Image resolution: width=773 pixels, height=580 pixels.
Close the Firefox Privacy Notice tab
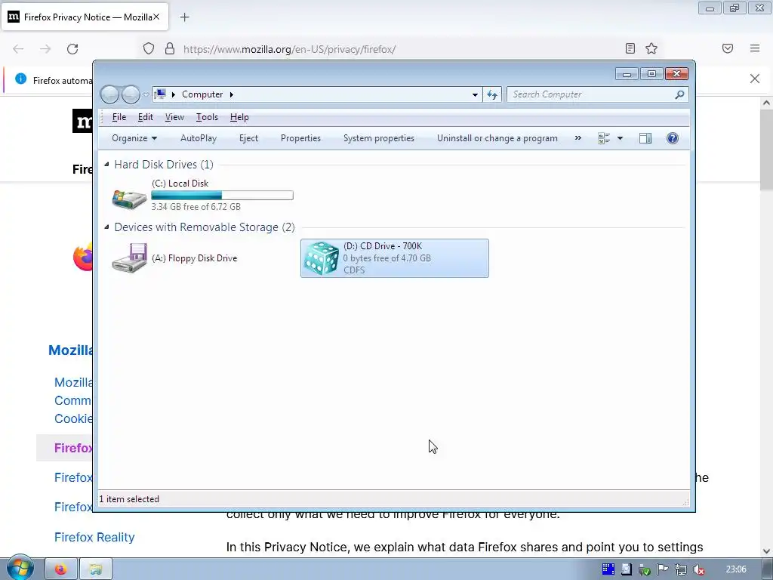tap(156, 17)
